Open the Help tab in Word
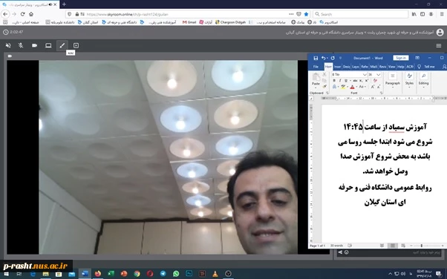This screenshot has height=279, width=447. [400, 67]
